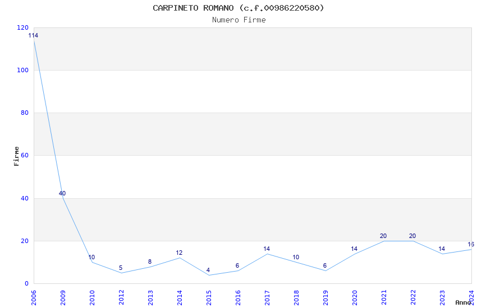Image resolution: width=477 pixels, height=308 pixels.
Task: Click the data label 14 above 2020
Action: (x=354, y=249)
